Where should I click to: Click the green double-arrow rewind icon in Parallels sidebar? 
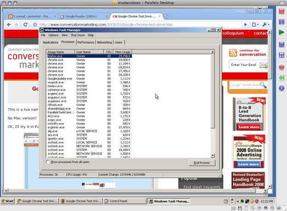coord(281,78)
